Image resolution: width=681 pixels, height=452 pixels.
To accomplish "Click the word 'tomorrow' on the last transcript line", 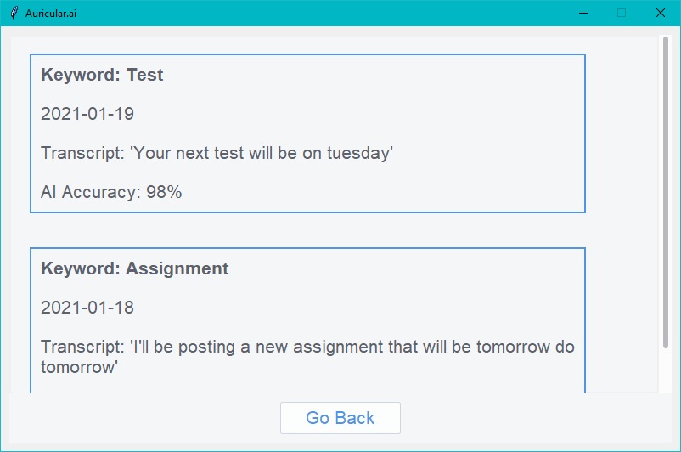I will (78, 367).
